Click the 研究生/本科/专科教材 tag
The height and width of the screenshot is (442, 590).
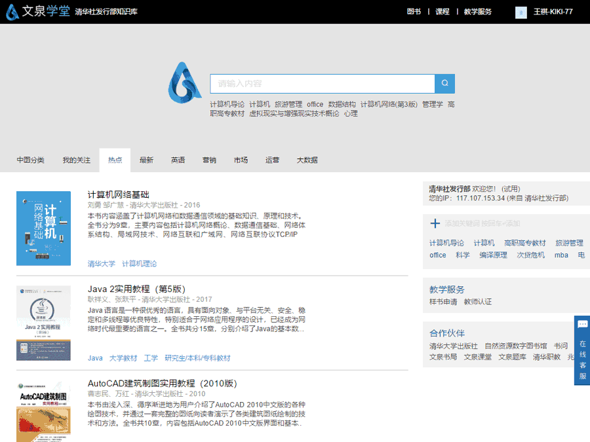point(197,358)
